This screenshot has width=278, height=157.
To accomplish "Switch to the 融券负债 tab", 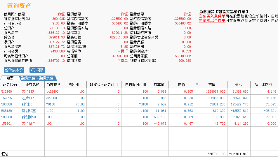I will coord(46,78).
